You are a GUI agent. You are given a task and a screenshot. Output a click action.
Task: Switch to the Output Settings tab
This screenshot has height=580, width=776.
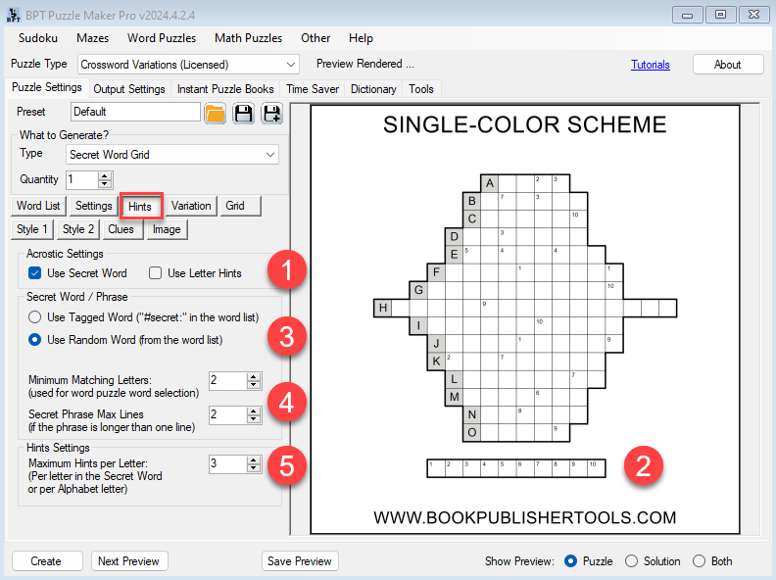click(x=128, y=89)
